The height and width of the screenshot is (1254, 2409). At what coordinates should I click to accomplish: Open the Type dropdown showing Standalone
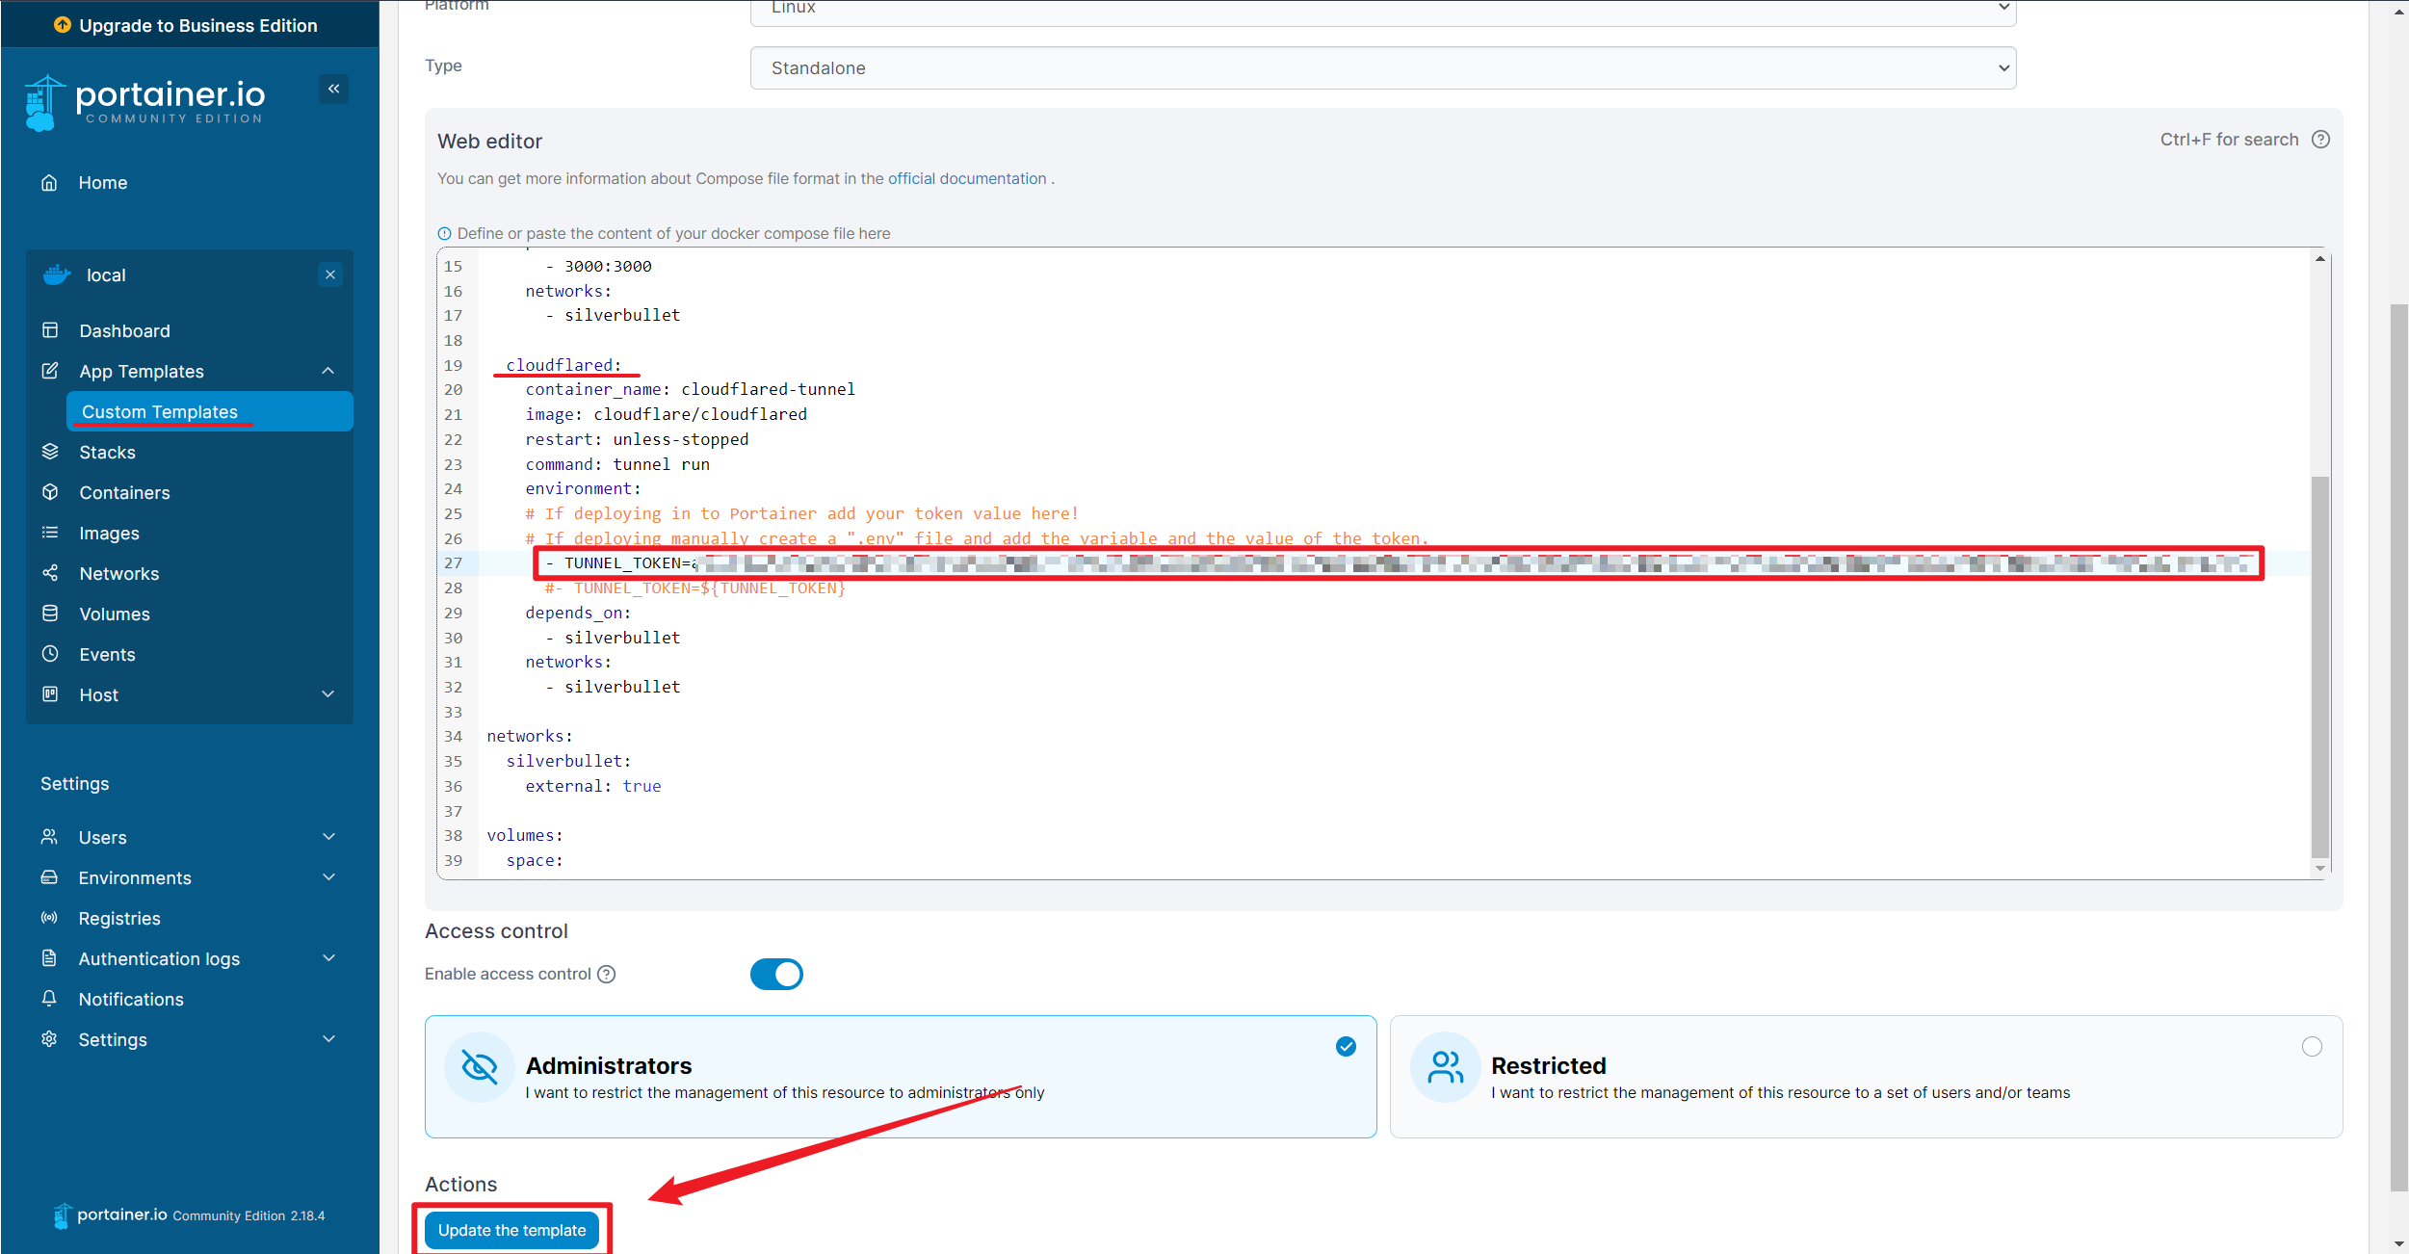[1383, 68]
